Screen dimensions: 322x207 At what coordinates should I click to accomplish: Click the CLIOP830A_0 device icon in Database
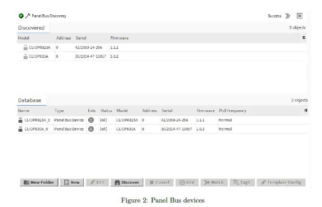(x=20, y=129)
